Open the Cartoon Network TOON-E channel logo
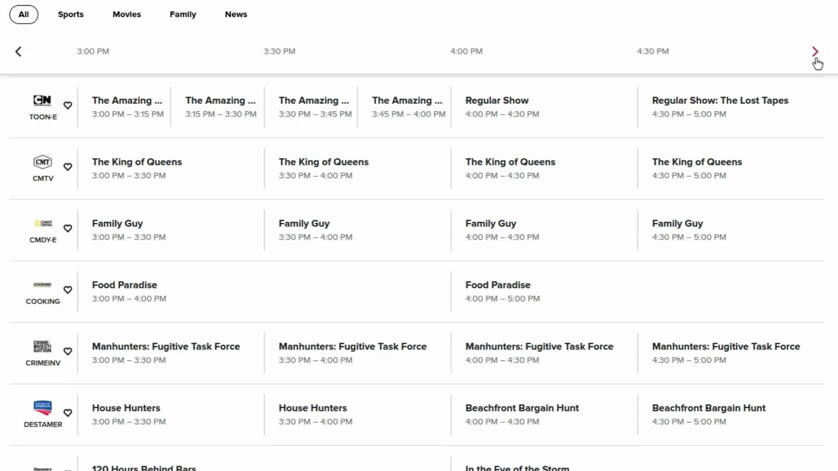The height and width of the screenshot is (471, 838). pos(42,101)
